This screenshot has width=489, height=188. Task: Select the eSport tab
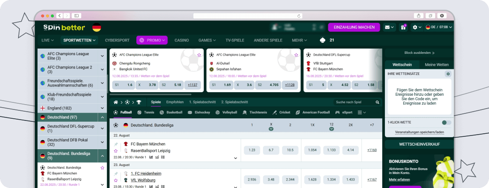tap(344, 112)
